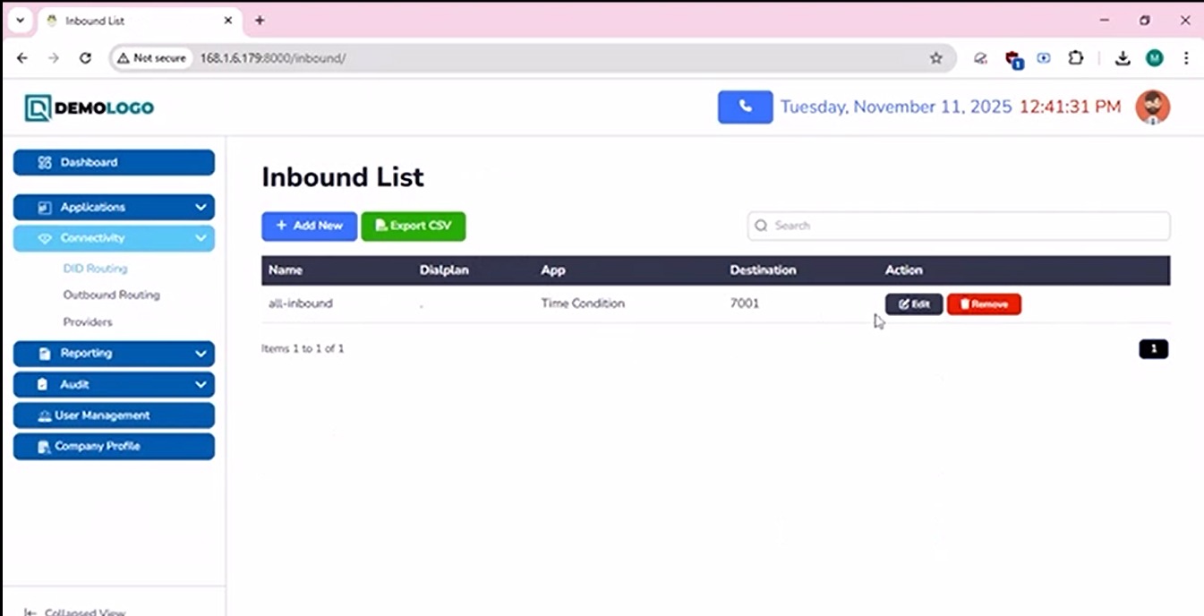Open Chrome three-dot menu

click(1185, 58)
